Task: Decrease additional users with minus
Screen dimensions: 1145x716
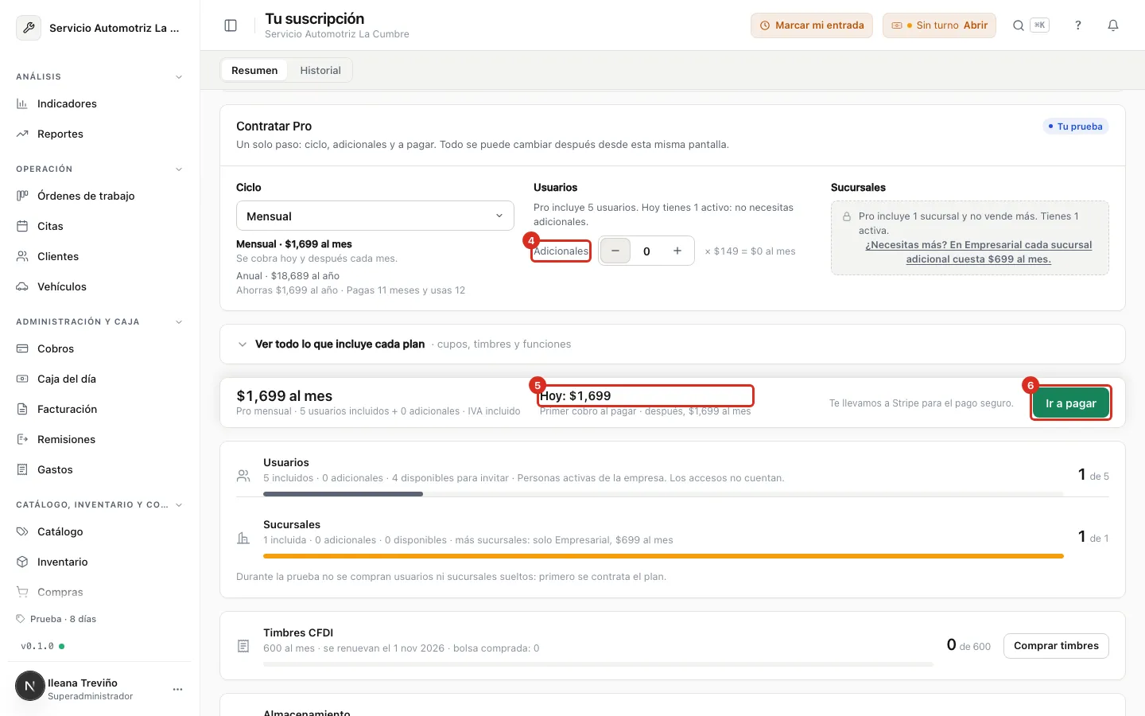Action: (x=615, y=251)
